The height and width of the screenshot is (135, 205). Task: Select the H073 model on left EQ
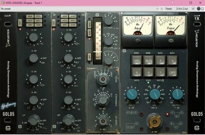[x=30, y=20]
